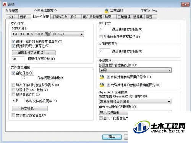191x143 pixels.
Task: Open 自定义对象的代理图像 dropdown
Action: point(135,112)
